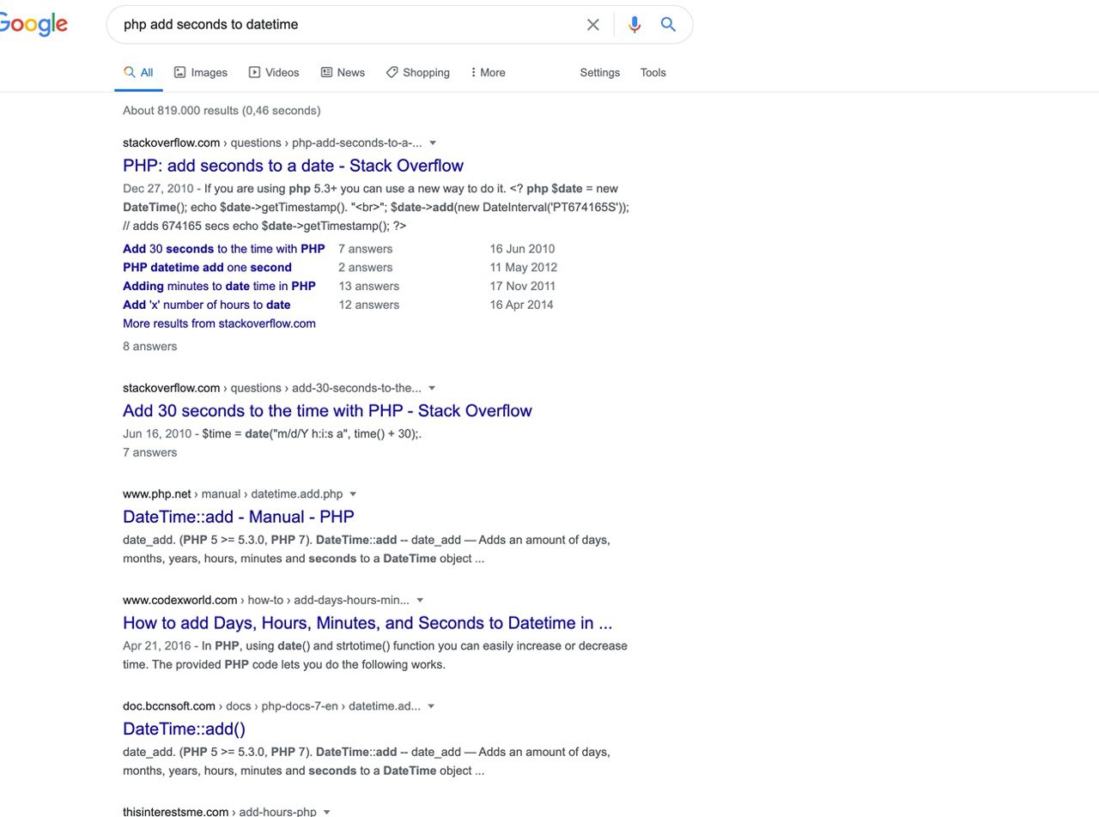Clear the search box with X icon

(593, 25)
